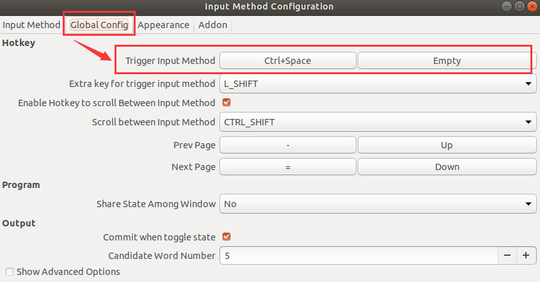Enable Show Advanced Options checkbox
The width and height of the screenshot is (540, 282).
tap(9, 272)
